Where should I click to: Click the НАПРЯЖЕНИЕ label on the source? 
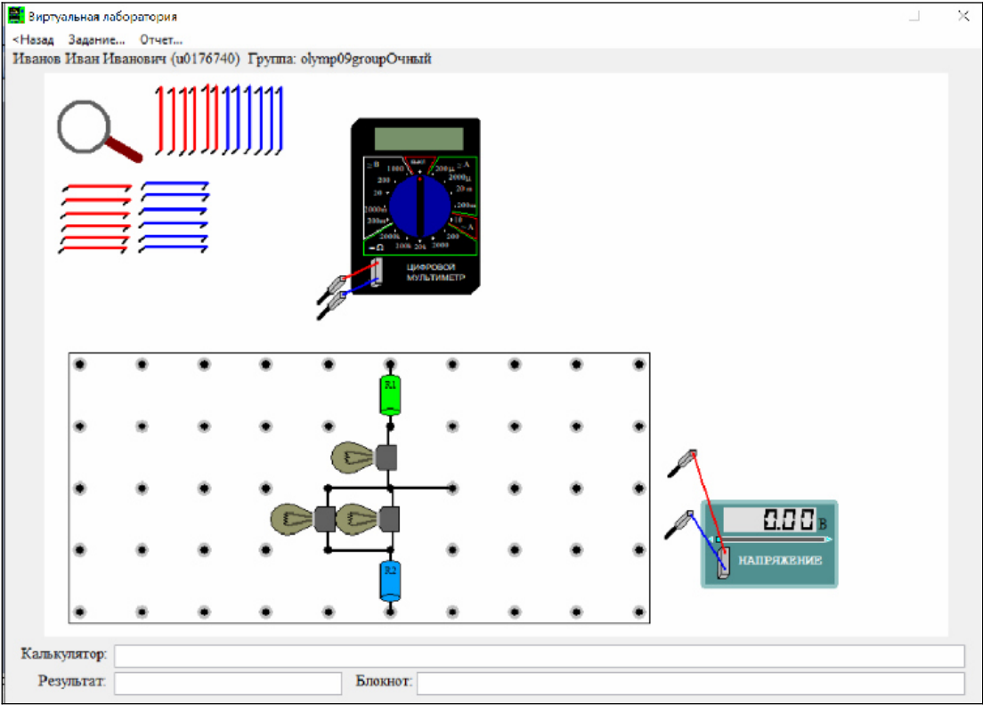click(x=780, y=560)
